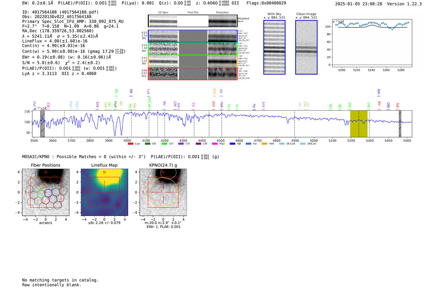Click the S/N = 5.0(±0.6) text
This screenshot has height=302, width=444.
[x=41, y=63]
